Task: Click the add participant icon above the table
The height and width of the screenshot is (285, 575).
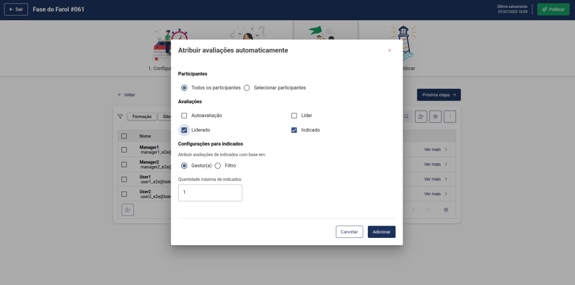Action: 421,117
